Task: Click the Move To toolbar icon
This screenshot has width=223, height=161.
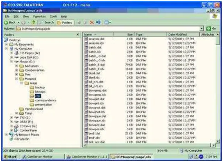Action: click(x=79, y=22)
